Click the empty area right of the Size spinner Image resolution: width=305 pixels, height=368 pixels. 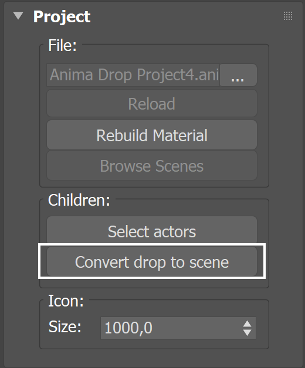262,328
